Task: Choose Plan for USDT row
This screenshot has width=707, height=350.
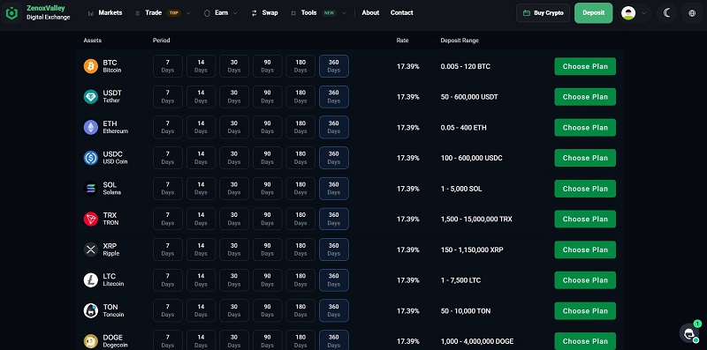Action: coord(585,97)
